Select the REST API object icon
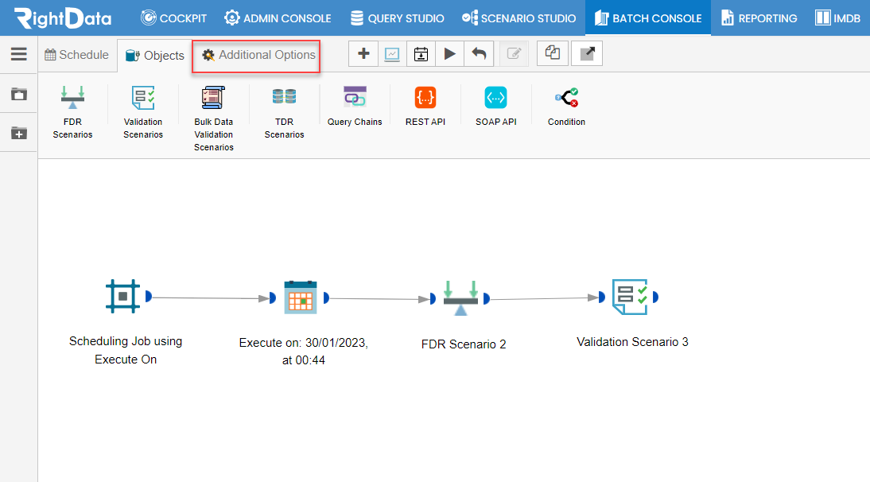This screenshot has height=482, width=870. pos(425,98)
